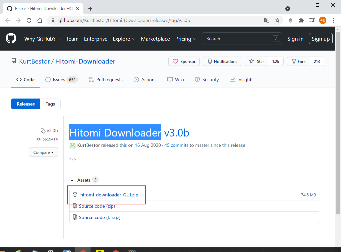Expand the Pricing dropdown
This screenshot has height=252, width=341.
tap(186, 39)
